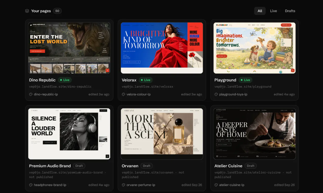The height and width of the screenshot is (193, 323).
Task: Click the playground-toys-lp theme name
Action: [x=233, y=94]
